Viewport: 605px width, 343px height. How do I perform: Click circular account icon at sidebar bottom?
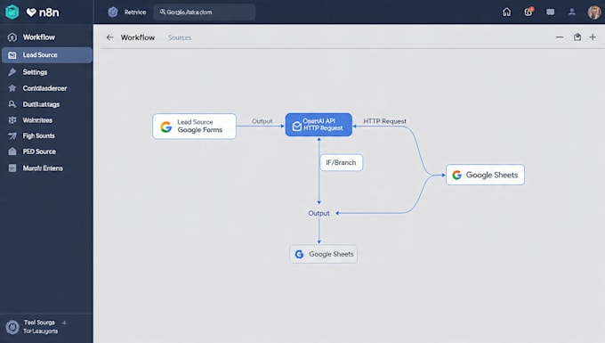coord(12,327)
